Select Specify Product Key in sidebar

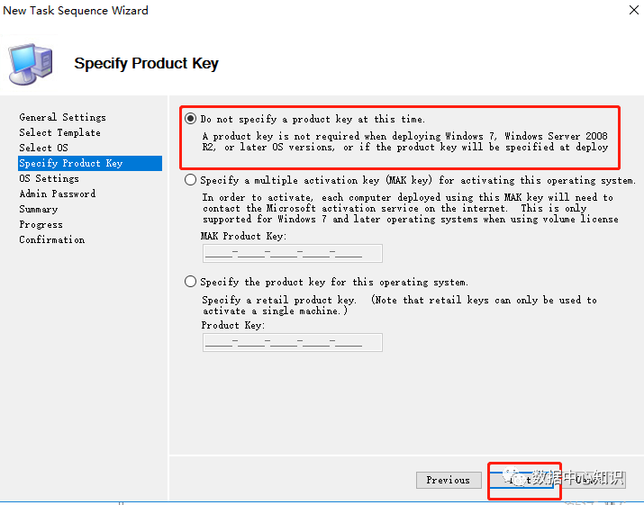coord(70,163)
